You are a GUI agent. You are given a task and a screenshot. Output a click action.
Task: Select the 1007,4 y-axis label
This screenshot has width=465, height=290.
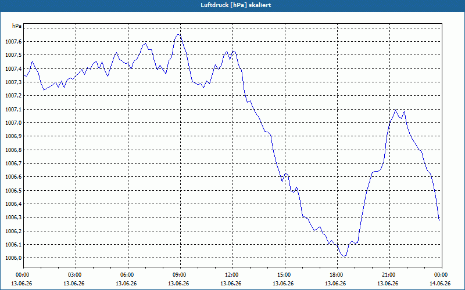13,68
